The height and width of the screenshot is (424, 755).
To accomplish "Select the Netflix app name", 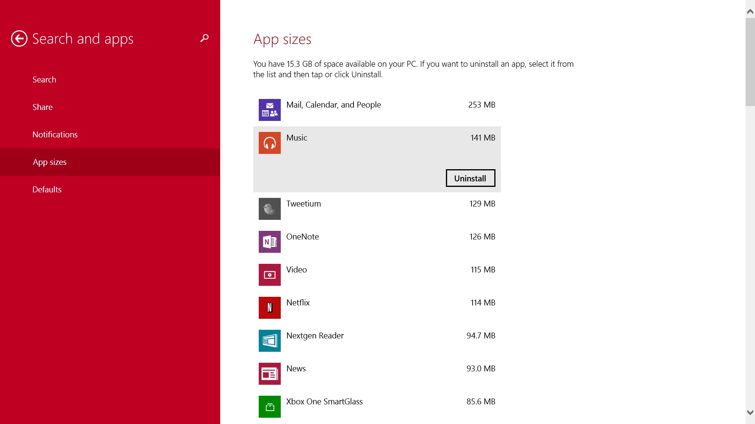I will tap(298, 303).
